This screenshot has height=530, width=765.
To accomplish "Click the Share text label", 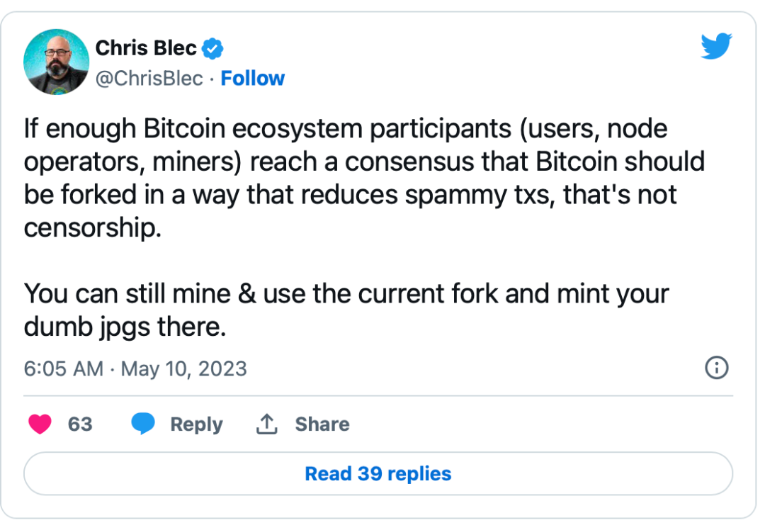I will (x=322, y=424).
